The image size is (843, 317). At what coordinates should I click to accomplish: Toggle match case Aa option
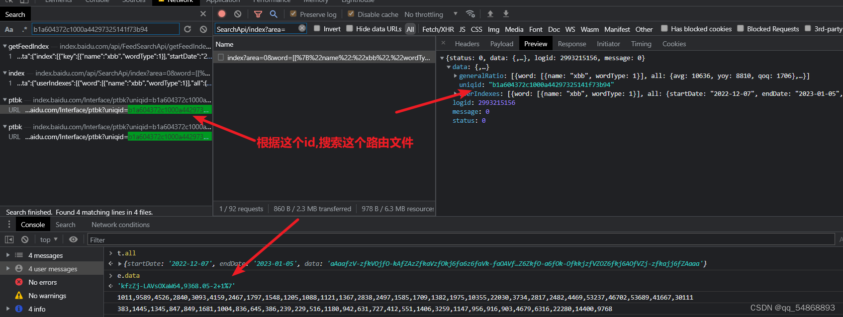pyautogui.click(x=9, y=29)
